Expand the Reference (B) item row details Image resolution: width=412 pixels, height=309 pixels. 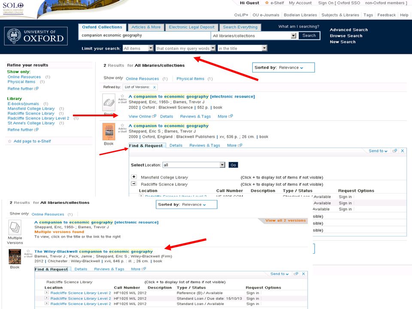pyautogui.click(x=46, y=292)
